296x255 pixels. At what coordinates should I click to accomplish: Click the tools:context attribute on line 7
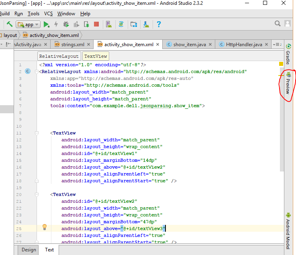click(128, 106)
